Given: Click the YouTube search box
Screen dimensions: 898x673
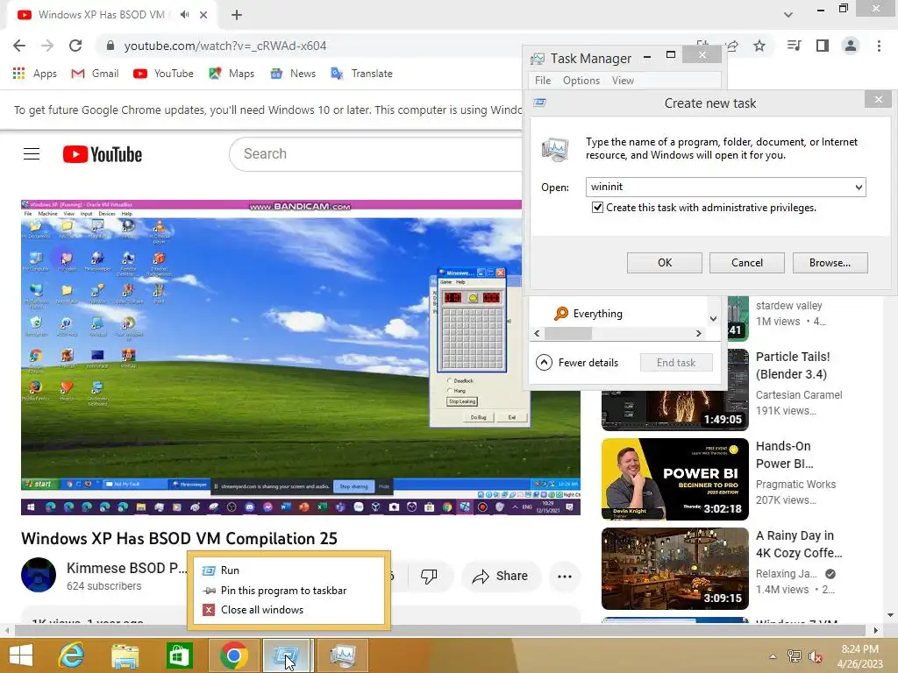Looking at the screenshot, I should pos(375,154).
